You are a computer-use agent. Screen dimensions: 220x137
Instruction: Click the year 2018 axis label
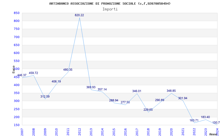148,132
